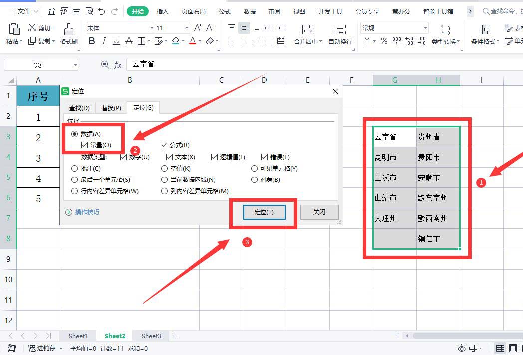Click the 开始 tab pill
This screenshot has width=523, height=355.
pos(137,11)
